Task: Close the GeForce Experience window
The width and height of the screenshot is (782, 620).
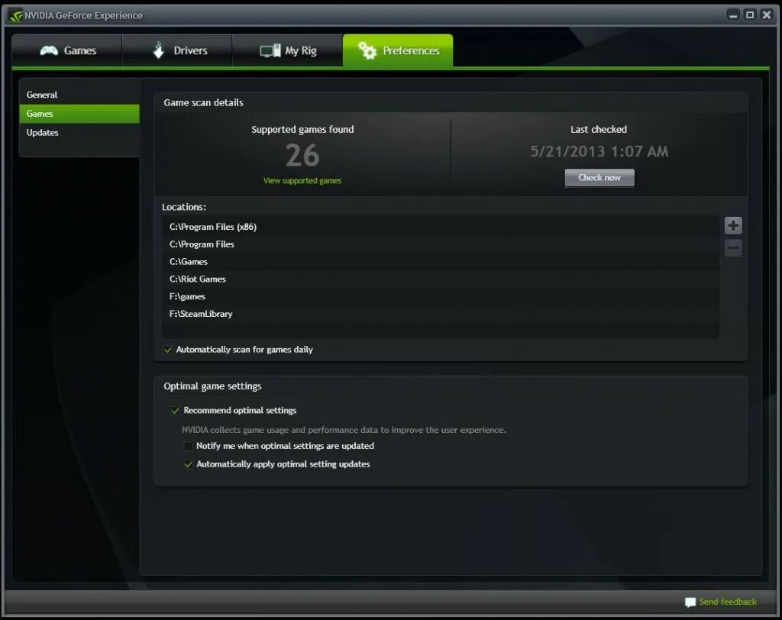Action: click(767, 15)
